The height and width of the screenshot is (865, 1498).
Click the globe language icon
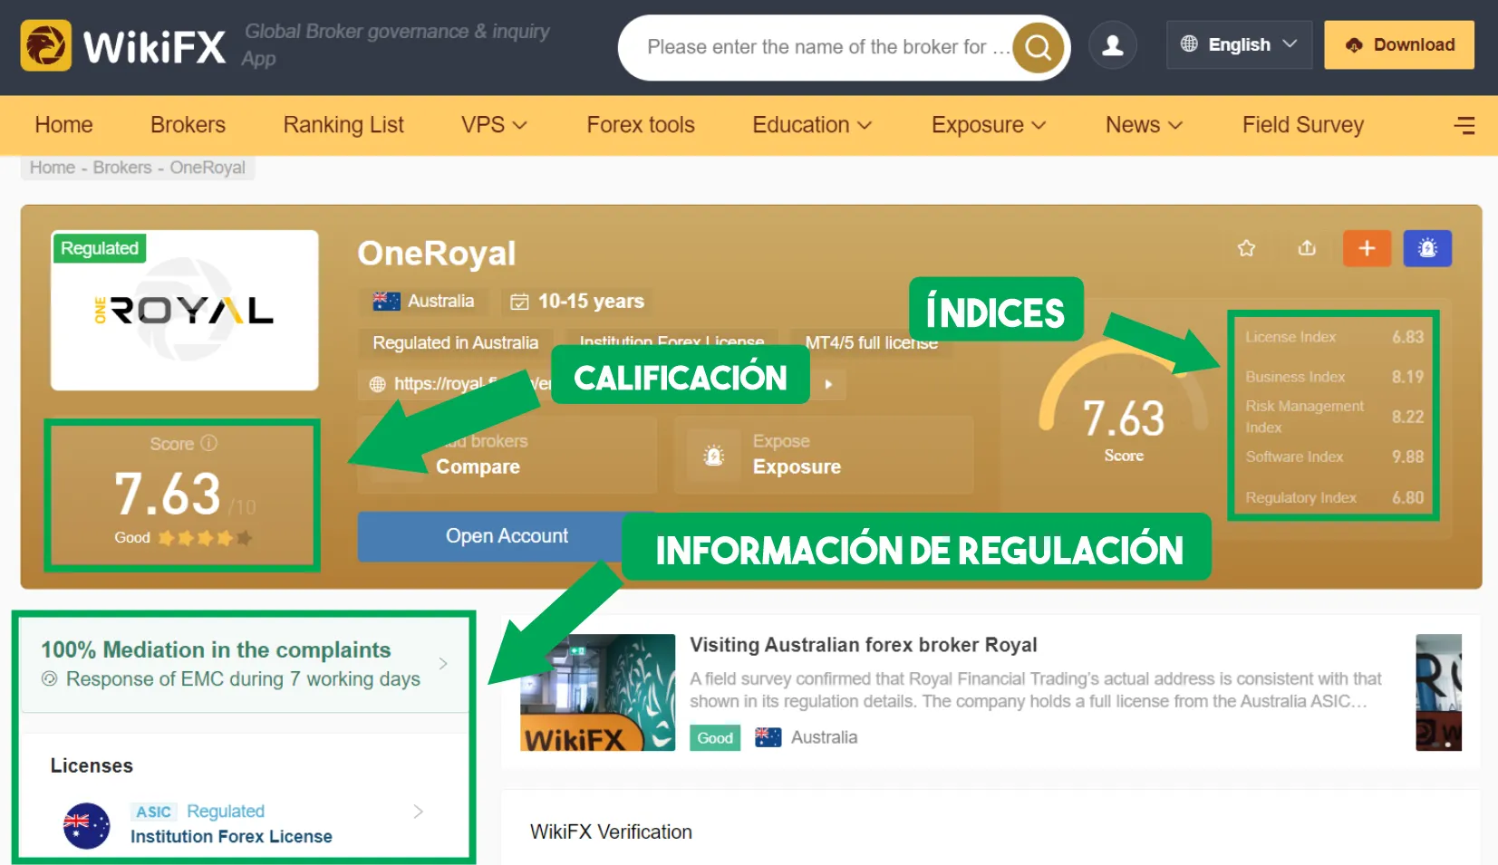(1189, 43)
